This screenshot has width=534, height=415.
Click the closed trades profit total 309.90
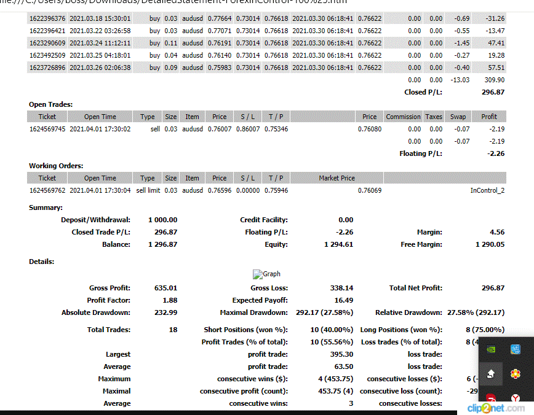click(495, 80)
